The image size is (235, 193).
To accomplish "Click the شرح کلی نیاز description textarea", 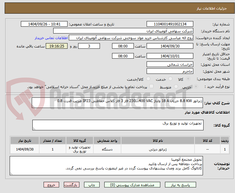I will 117,103.
